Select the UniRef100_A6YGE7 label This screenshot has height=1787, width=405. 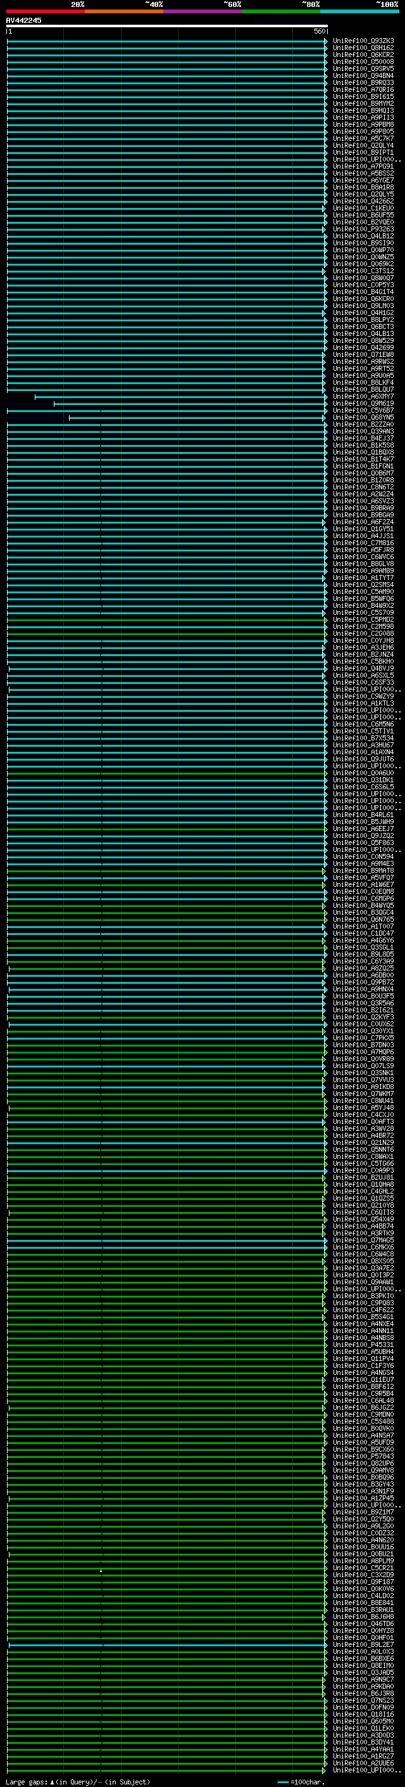click(x=363, y=181)
